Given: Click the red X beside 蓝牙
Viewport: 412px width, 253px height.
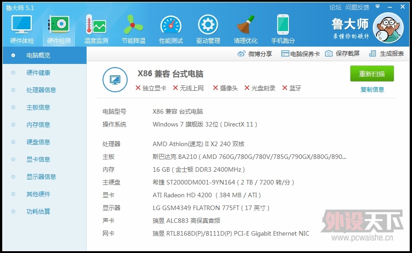Looking at the screenshot, I should click(x=284, y=88).
